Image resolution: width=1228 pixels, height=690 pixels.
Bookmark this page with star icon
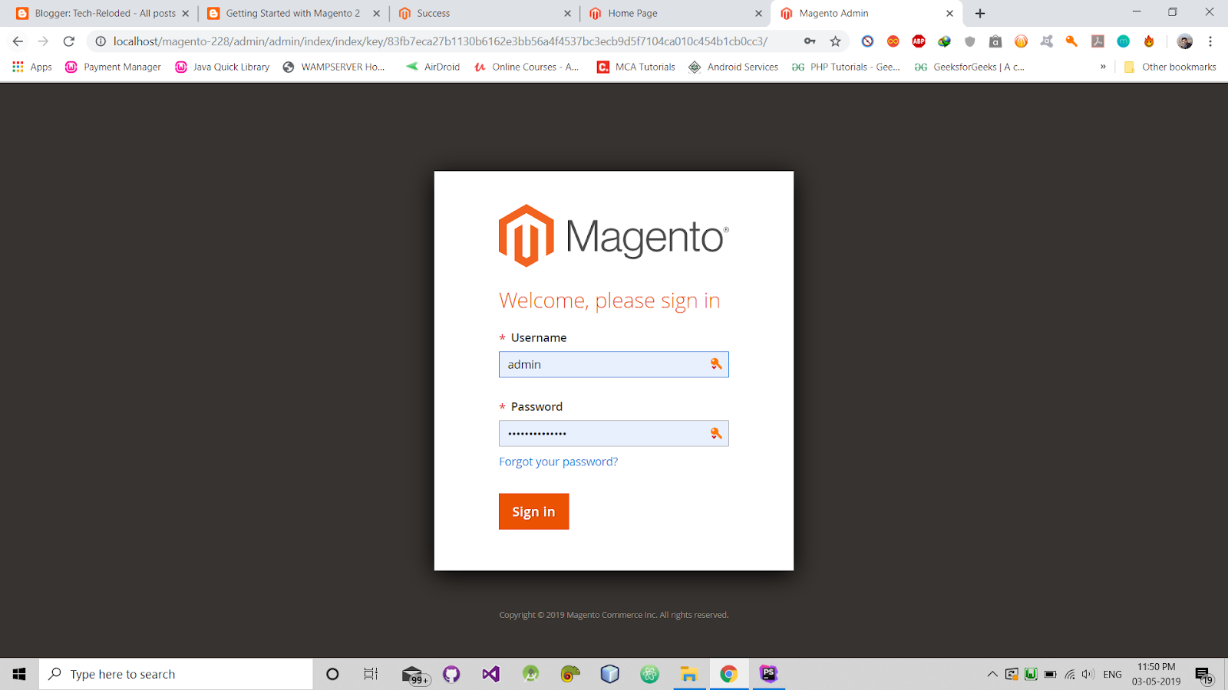click(835, 41)
